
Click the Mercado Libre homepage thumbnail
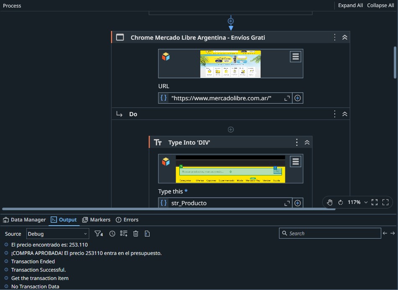(x=230, y=64)
